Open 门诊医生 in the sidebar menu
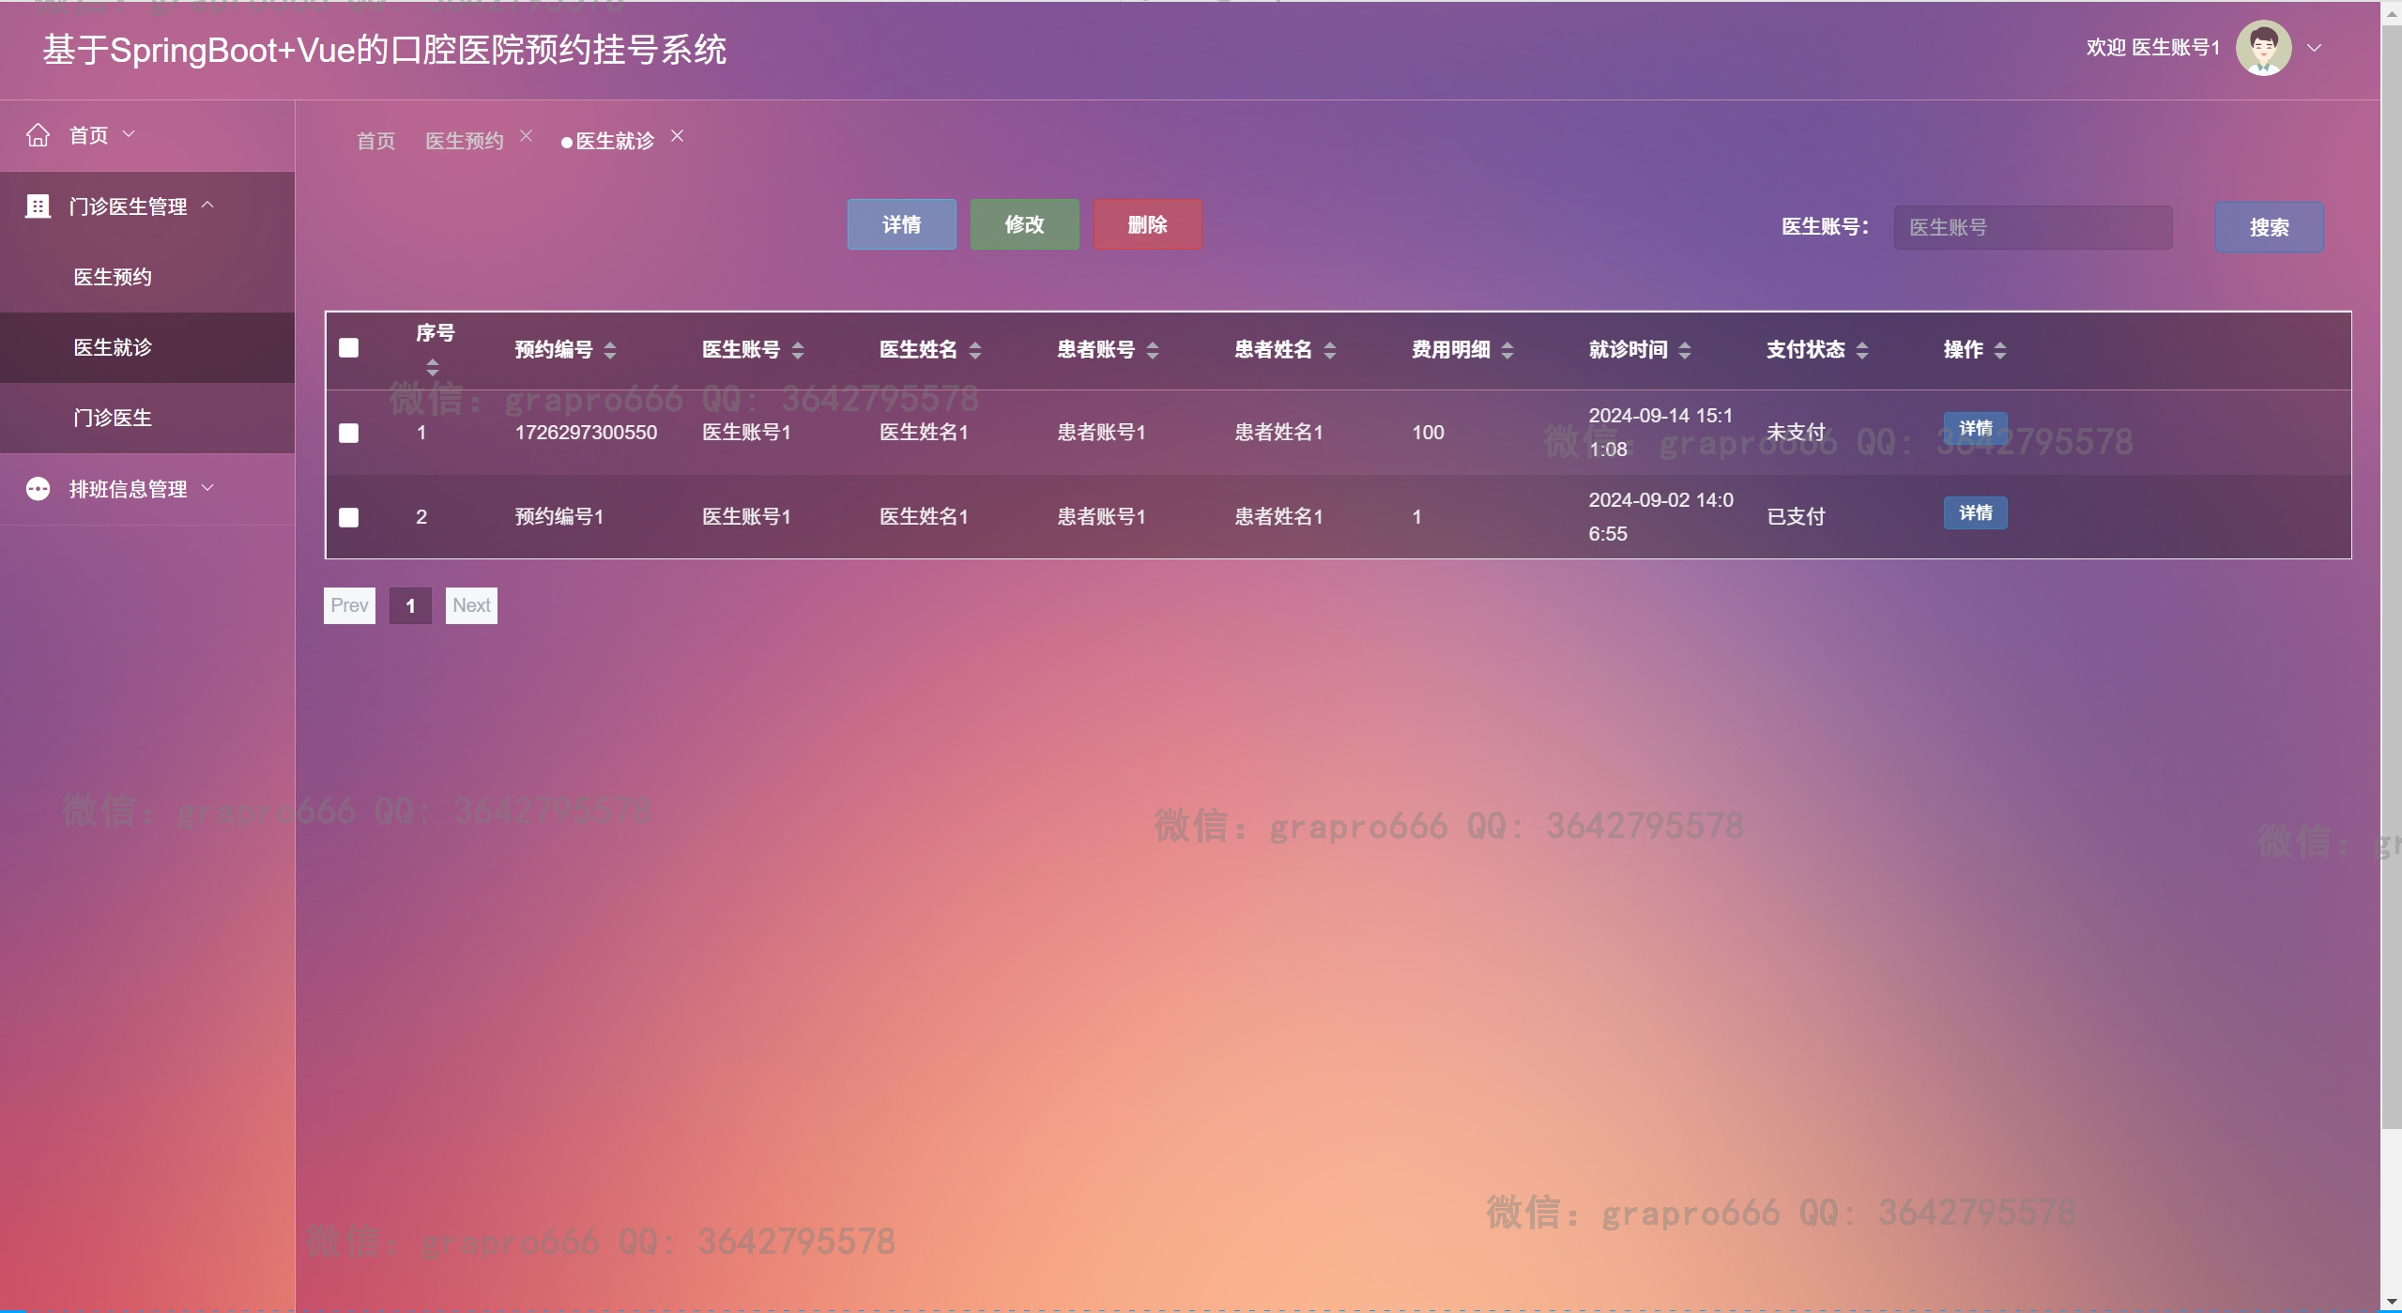Viewport: 2402px width, 1313px height. 113,418
